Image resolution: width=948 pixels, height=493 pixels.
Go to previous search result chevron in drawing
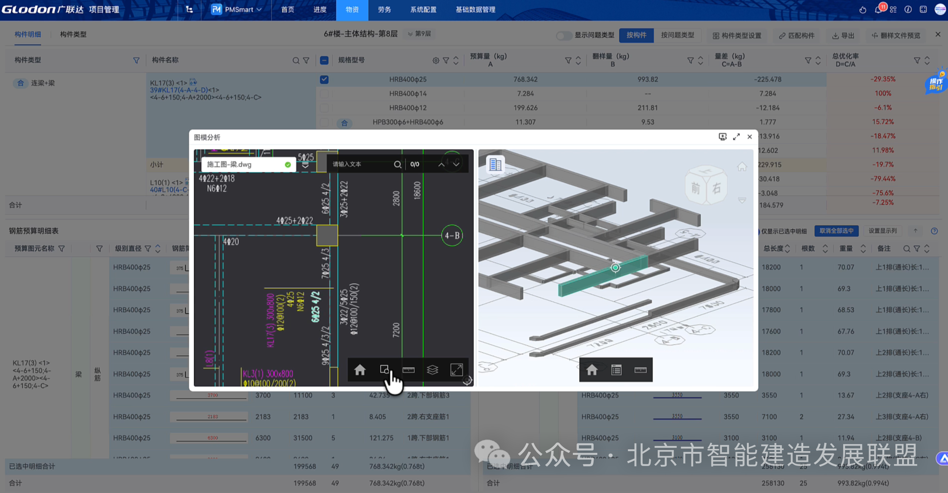[x=441, y=164]
